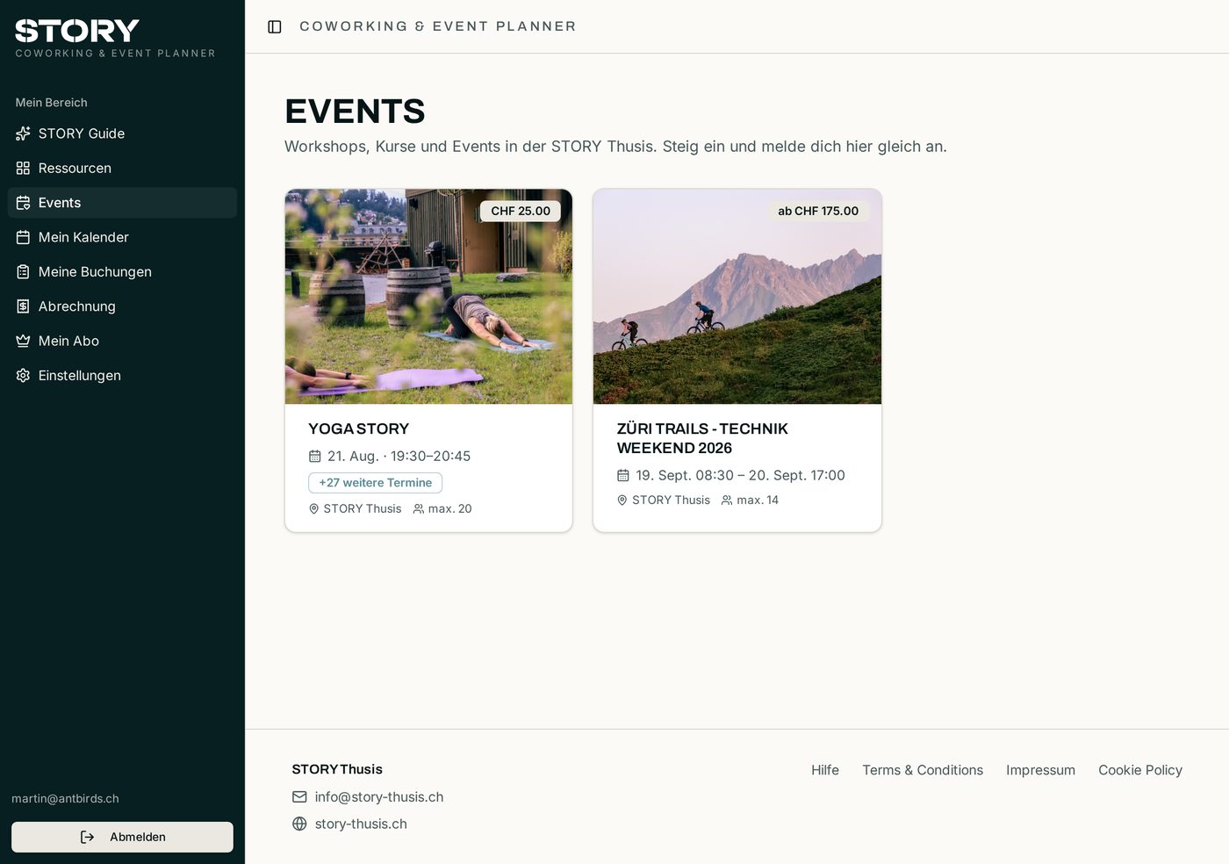Click the CHF 25.00 price badge

[521, 211]
